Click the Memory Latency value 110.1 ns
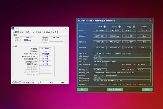 [x=144, y=30]
